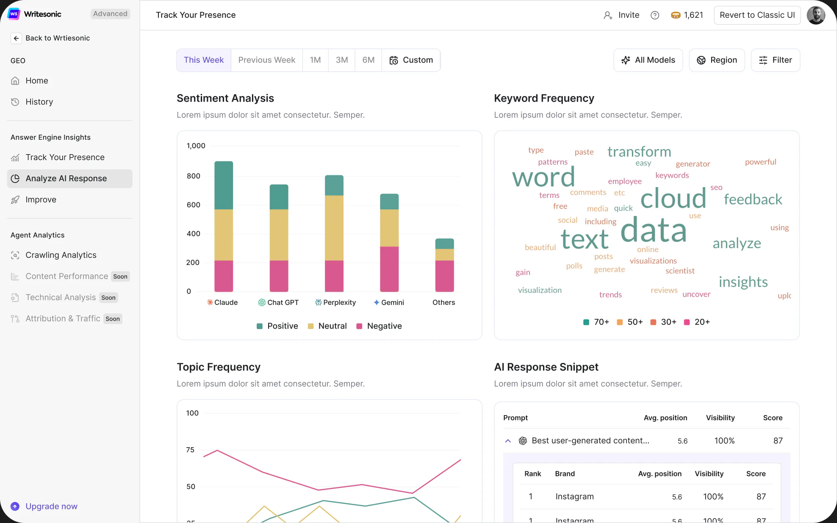Click the Advanced plan badge
Image resolution: width=837 pixels, height=523 pixels.
pyautogui.click(x=110, y=14)
